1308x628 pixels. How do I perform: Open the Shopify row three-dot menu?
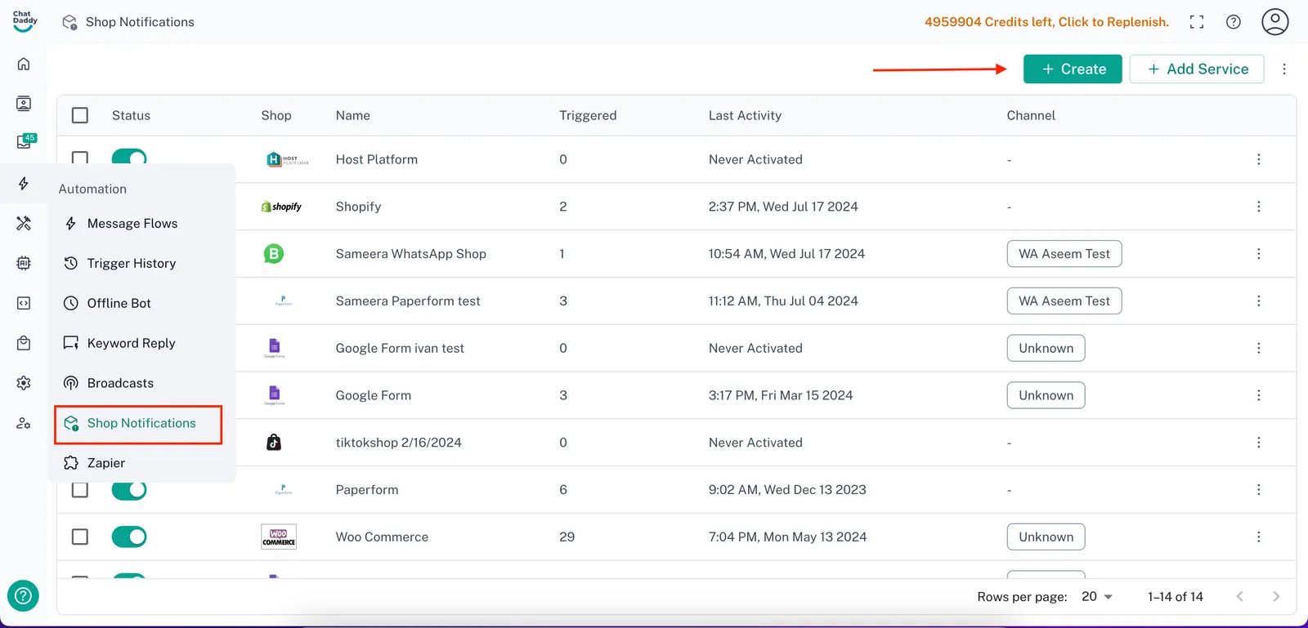(x=1258, y=207)
